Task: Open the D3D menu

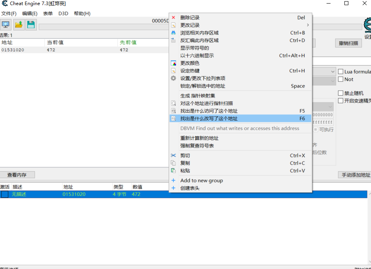Action: pyautogui.click(x=63, y=13)
